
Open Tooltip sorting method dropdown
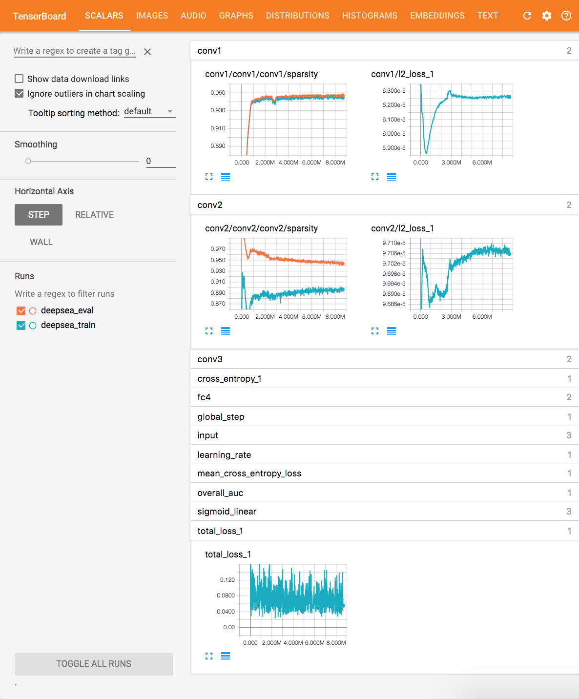149,112
